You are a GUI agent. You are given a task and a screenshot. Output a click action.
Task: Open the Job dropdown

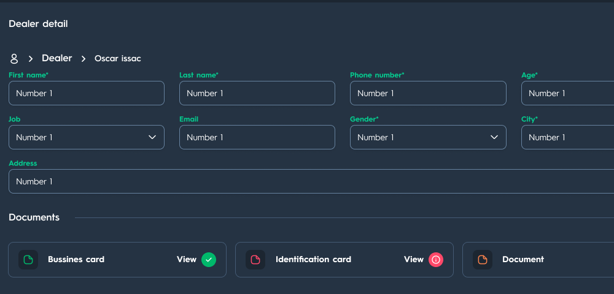87,137
